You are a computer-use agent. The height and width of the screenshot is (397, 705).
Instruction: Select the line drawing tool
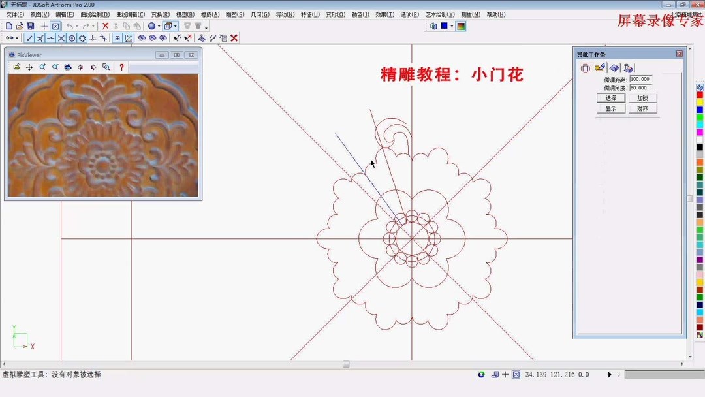29,38
